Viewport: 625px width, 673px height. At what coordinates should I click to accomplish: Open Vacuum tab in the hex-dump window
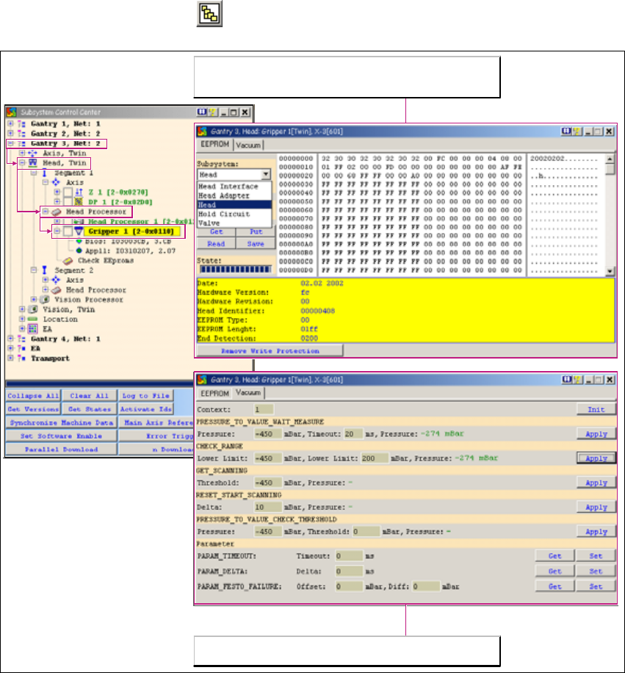pos(248,145)
